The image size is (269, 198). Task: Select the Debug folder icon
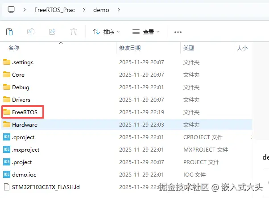coord(7,87)
